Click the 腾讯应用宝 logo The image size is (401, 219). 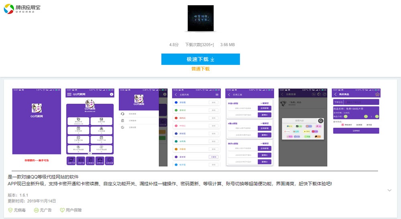coord(22,9)
